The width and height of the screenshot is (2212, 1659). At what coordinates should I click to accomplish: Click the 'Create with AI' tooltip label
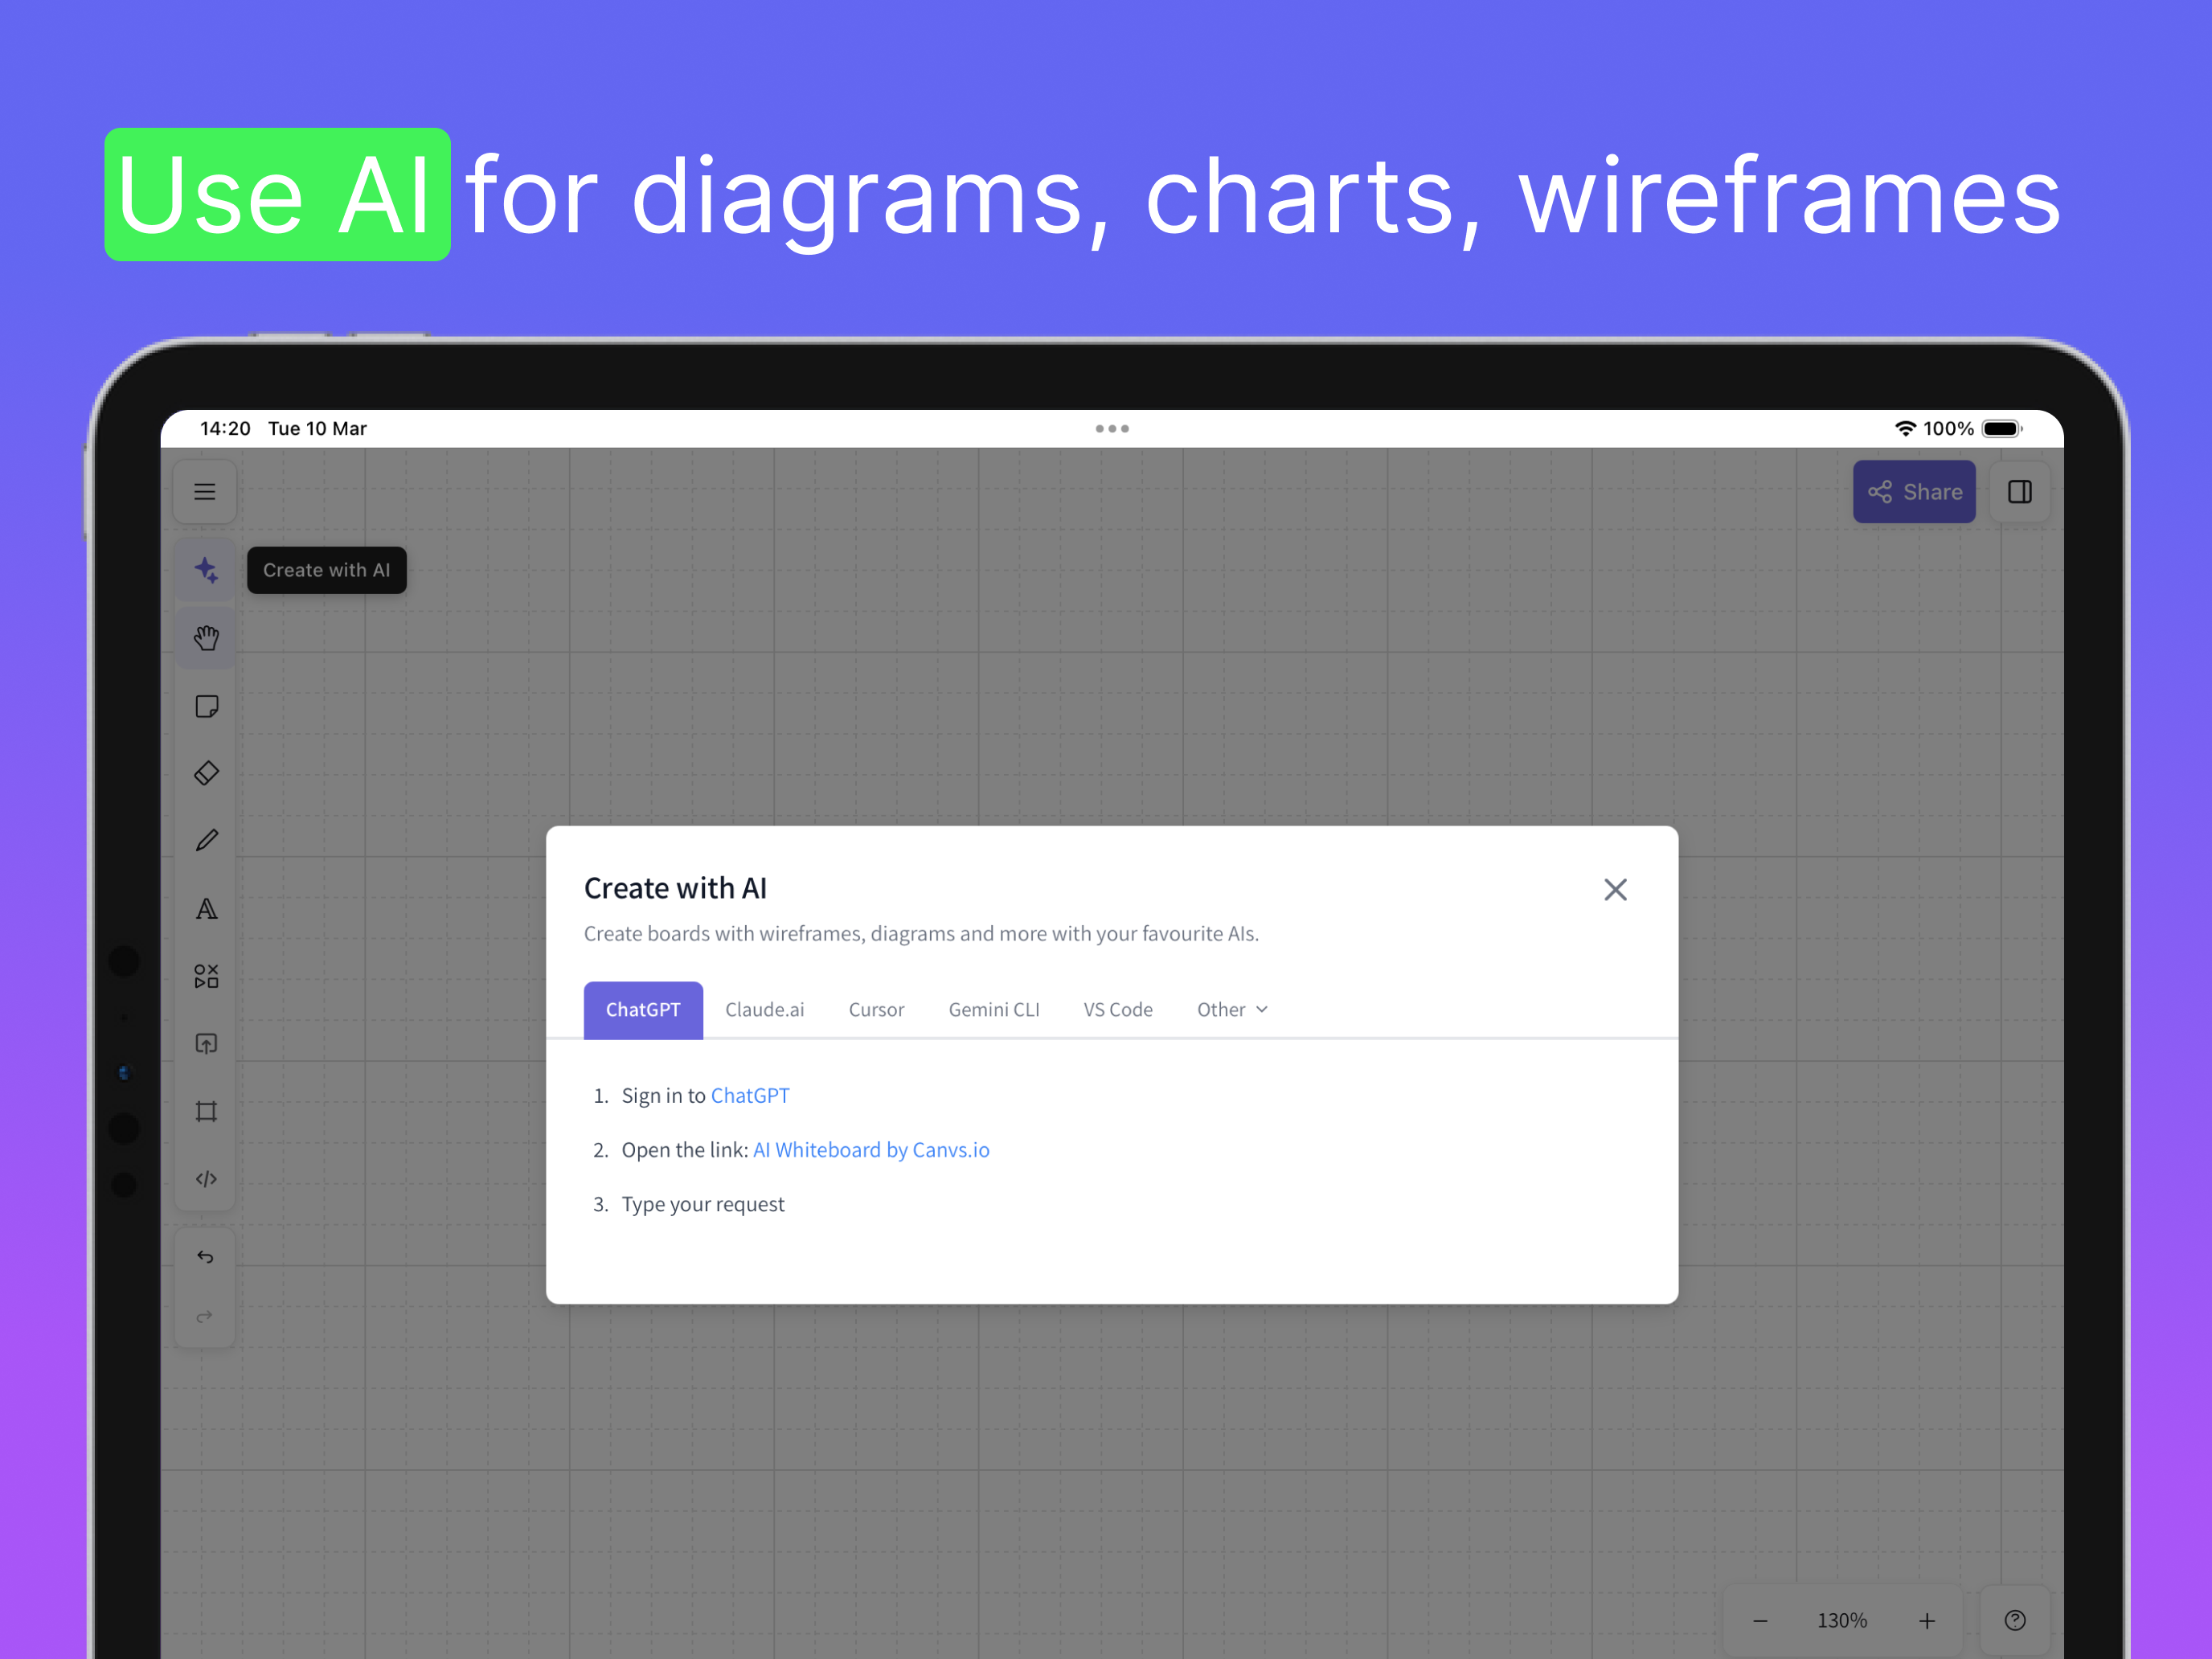click(327, 570)
